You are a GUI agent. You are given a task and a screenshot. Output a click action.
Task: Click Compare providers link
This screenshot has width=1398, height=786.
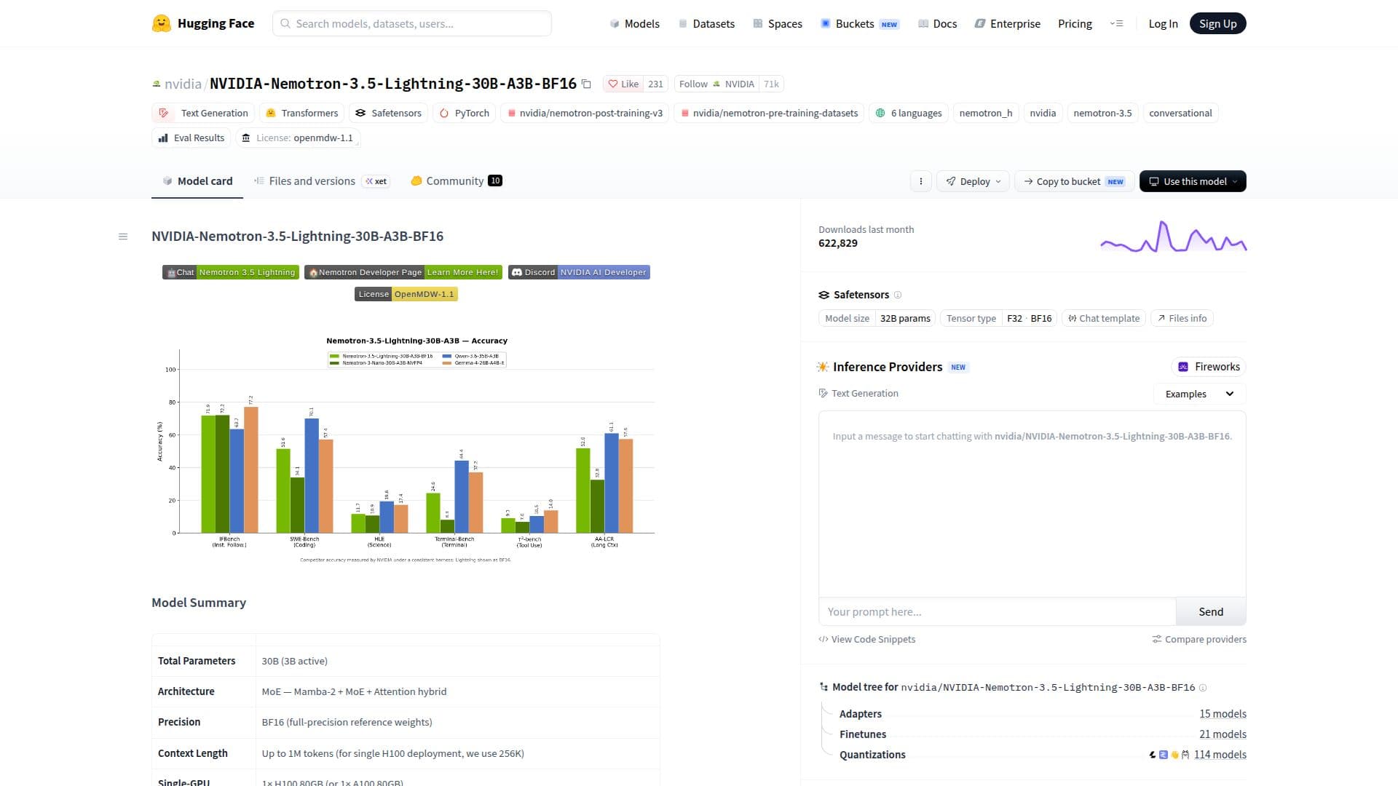coord(1198,639)
